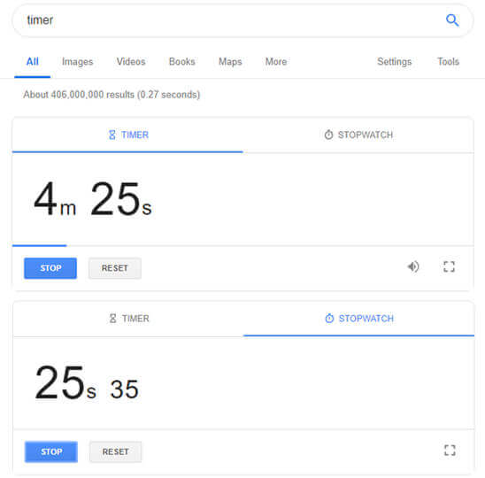Image resolution: width=485 pixels, height=478 pixels.
Task: Stop the running 4m 25s timer
Action: 50,268
